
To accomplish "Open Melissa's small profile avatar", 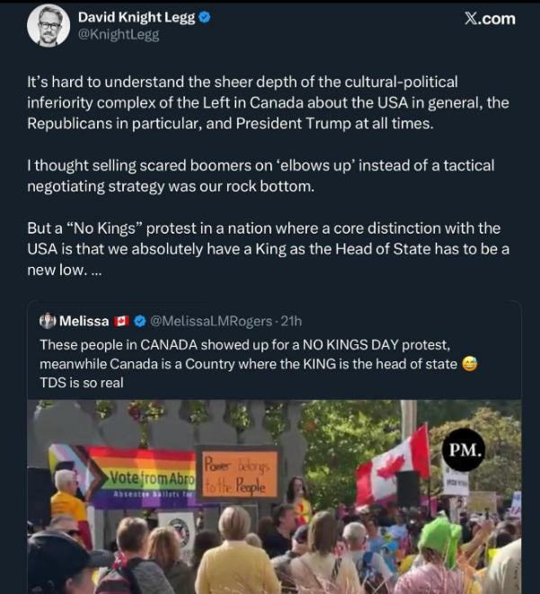I will (48, 321).
